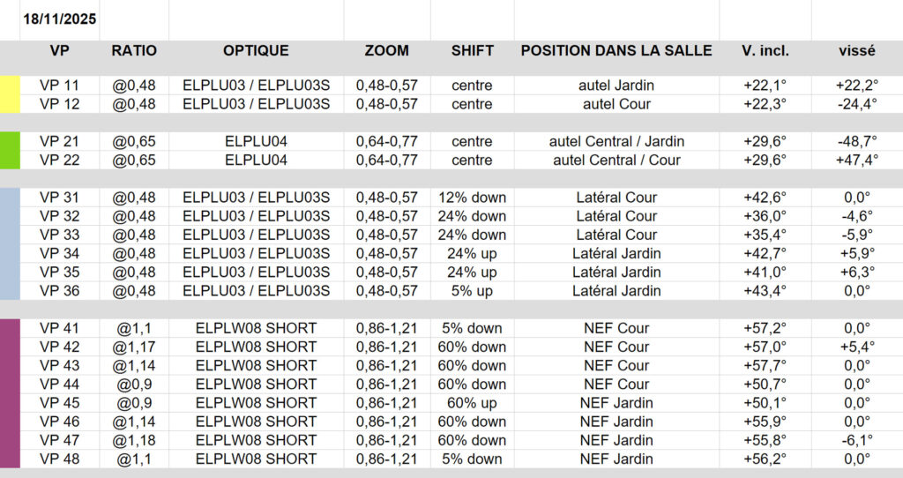
Task: Select the -48,7° vissé value
Action: click(856, 141)
